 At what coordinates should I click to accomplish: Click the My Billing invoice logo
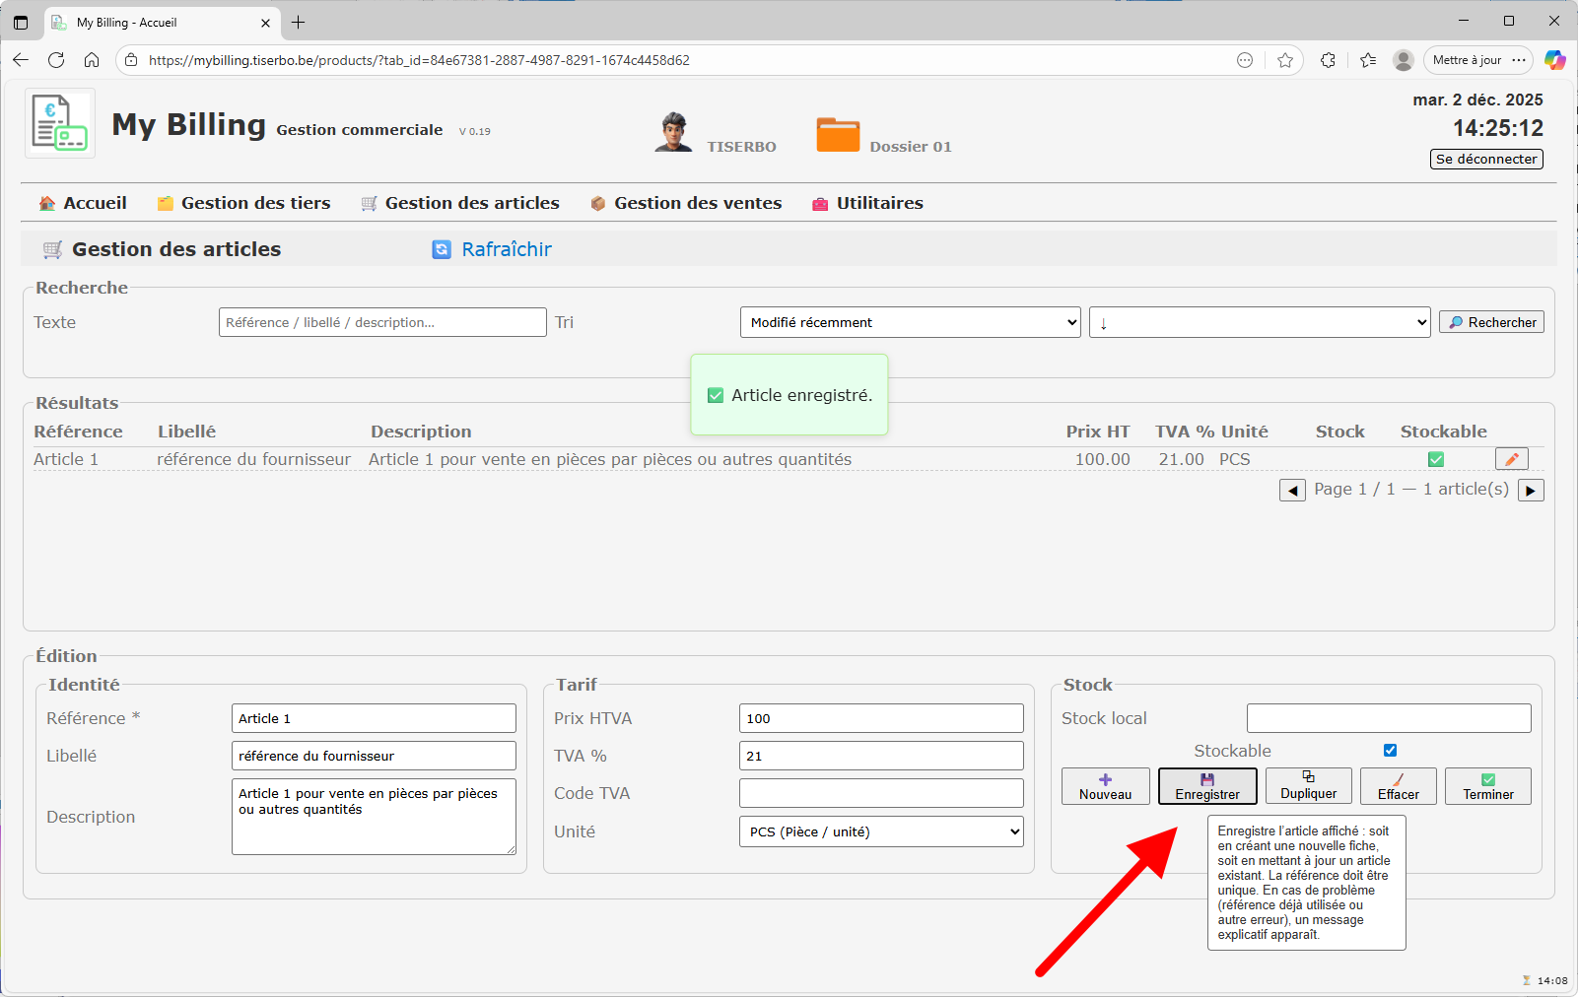pyautogui.click(x=59, y=123)
